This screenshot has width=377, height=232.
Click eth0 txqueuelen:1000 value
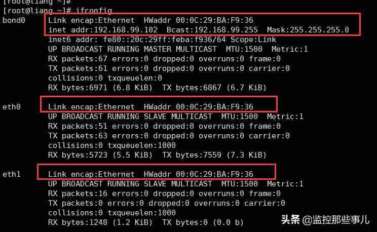[x=141, y=145]
